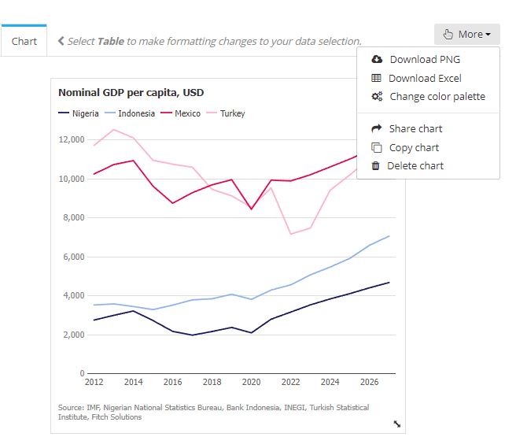Click the expand chart arrow icon

396,424
